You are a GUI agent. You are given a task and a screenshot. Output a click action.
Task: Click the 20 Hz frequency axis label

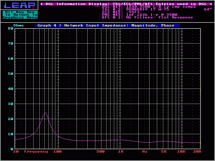click(16, 152)
